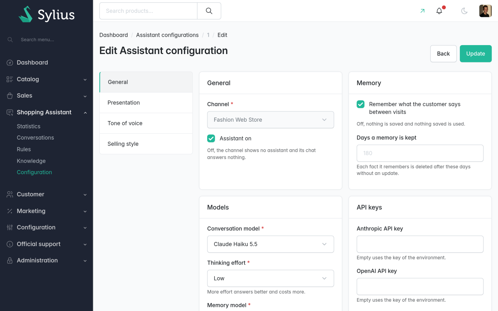The height and width of the screenshot is (311, 498).
Task: Open the Dashboard breadcrumb link
Action: pos(114,35)
